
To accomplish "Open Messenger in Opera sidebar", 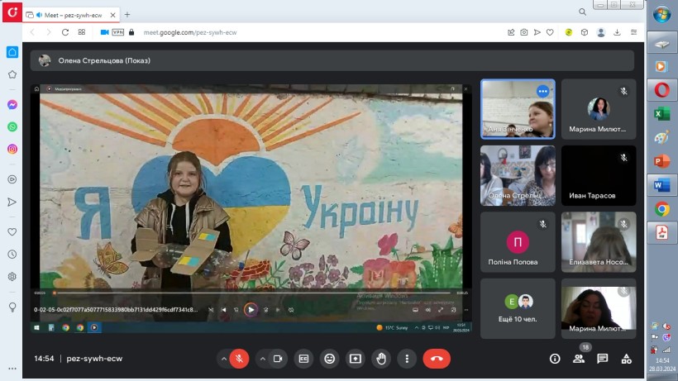I will coord(12,105).
